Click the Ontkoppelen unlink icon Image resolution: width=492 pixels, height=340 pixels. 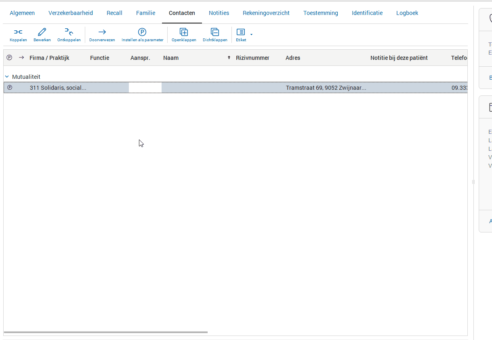69,32
